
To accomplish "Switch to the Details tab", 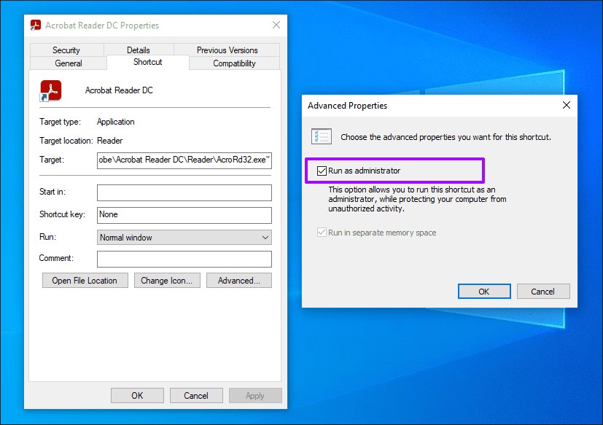I will [139, 50].
